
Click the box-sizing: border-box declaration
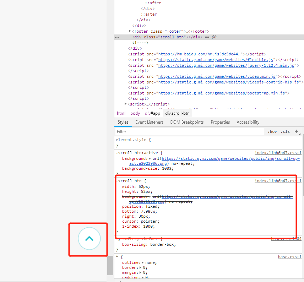(x=149, y=244)
